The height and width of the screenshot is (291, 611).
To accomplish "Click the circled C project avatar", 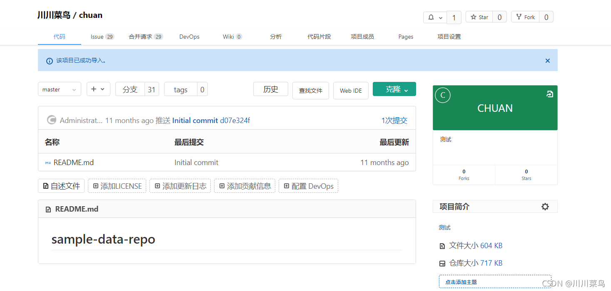I will coord(443,95).
